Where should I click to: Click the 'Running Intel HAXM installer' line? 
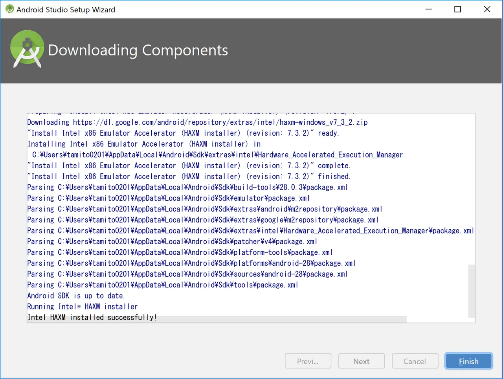click(83, 306)
